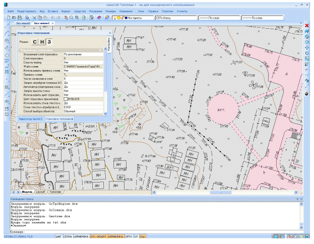Click the Move arrows icon in right toolbar

307,48
